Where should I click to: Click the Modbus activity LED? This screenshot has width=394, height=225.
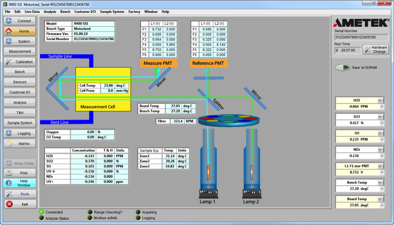pos(90,218)
